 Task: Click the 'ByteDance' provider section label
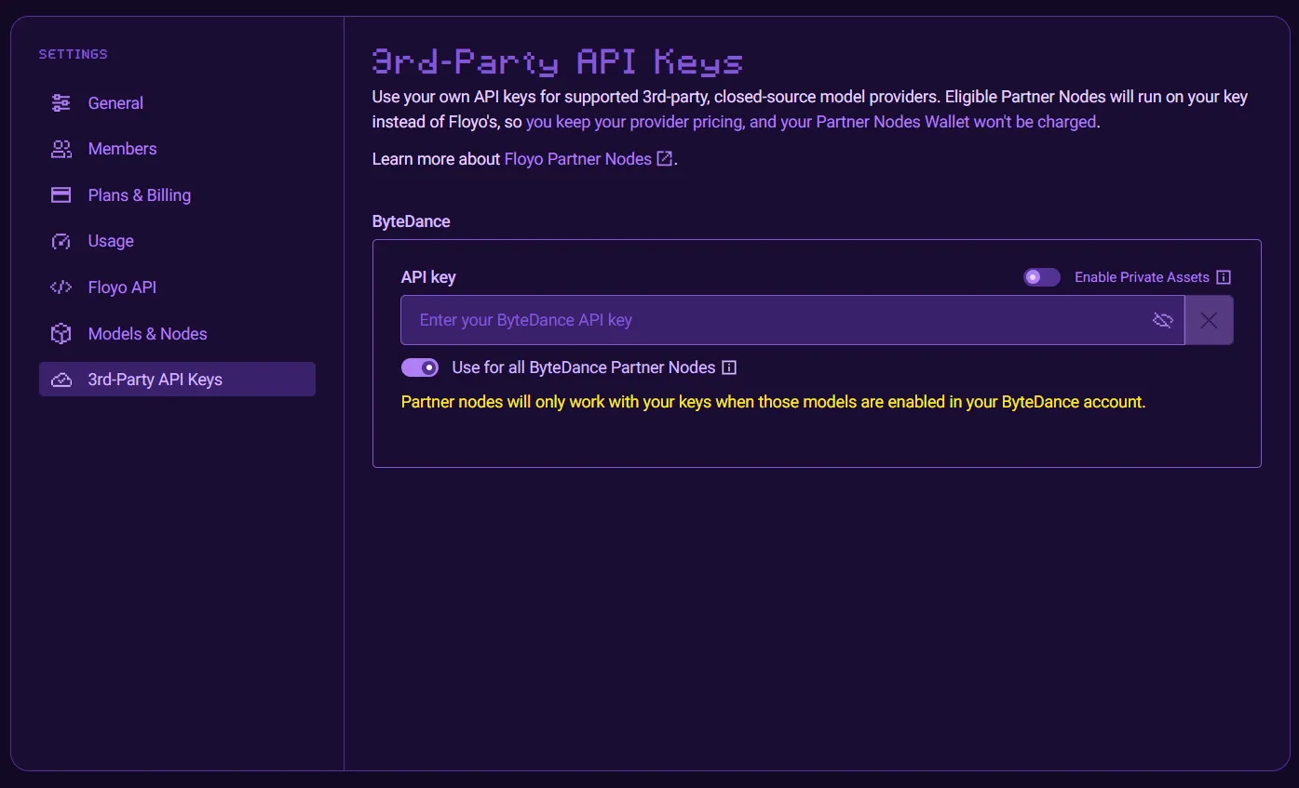click(x=411, y=221)
